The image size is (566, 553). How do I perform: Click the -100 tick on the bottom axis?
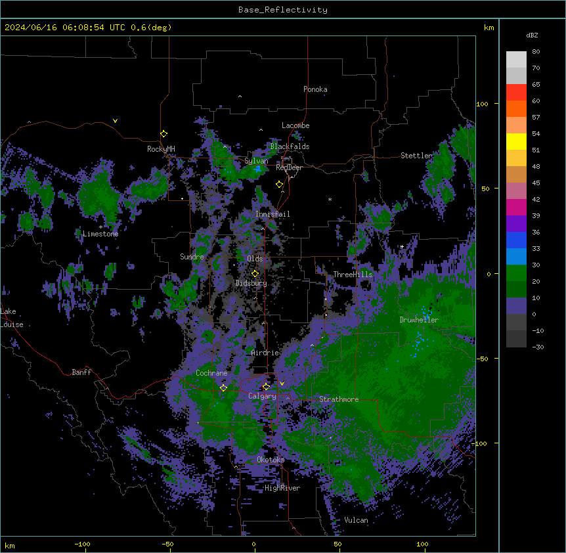pos(83,544)
